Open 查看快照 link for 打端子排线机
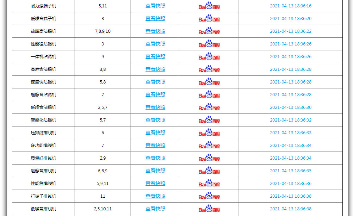Viewport: 354px width, 216px height. (155, 196)
